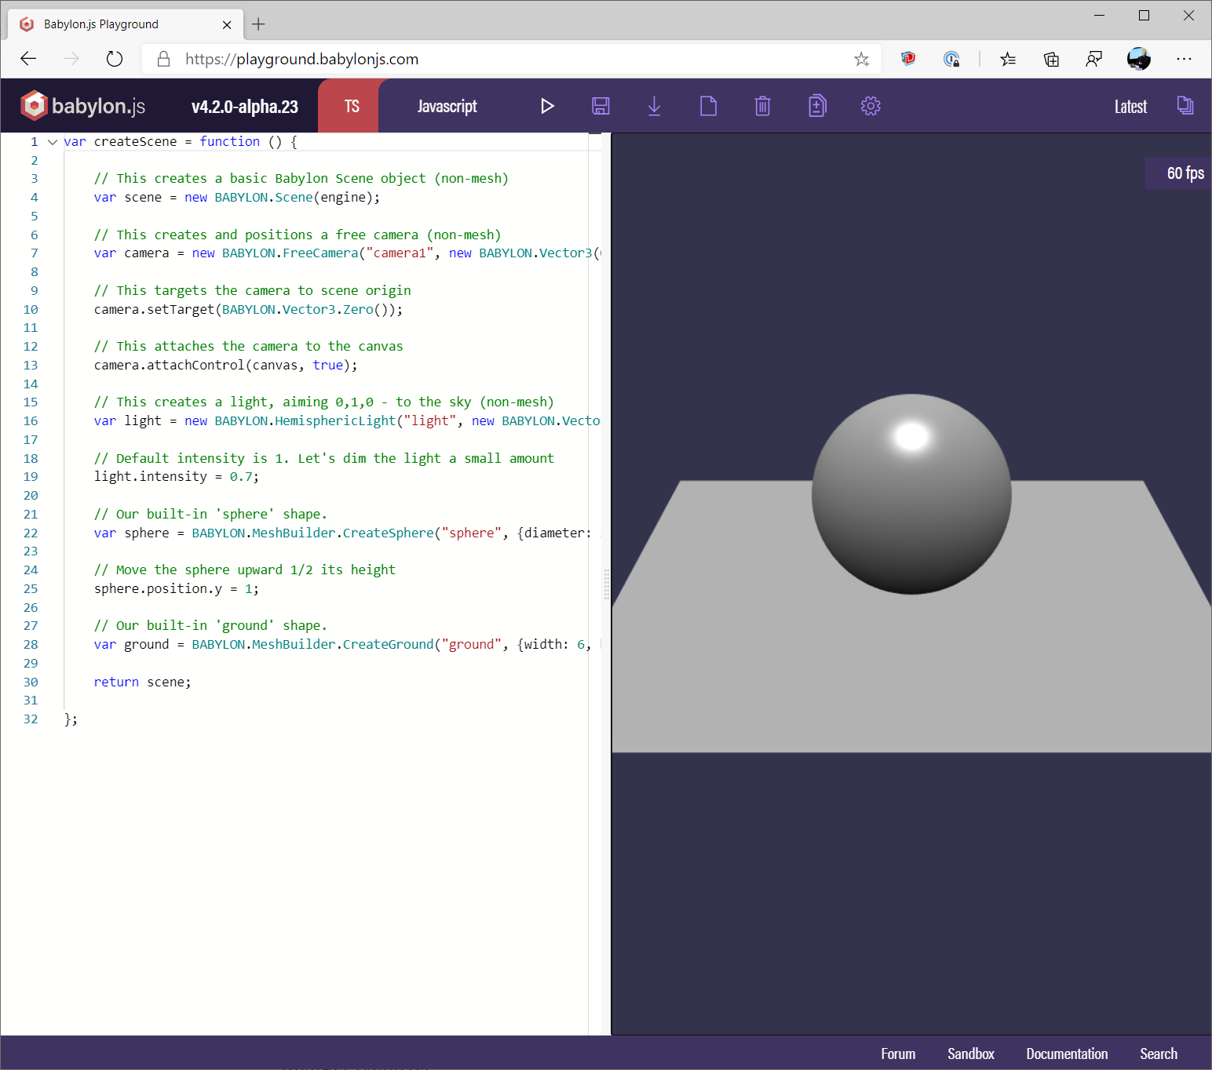
Task: Run the scene with the play icon
Action: pyautogui.click(x=547, y=106)
